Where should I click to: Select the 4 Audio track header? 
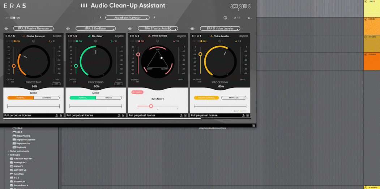372,61
